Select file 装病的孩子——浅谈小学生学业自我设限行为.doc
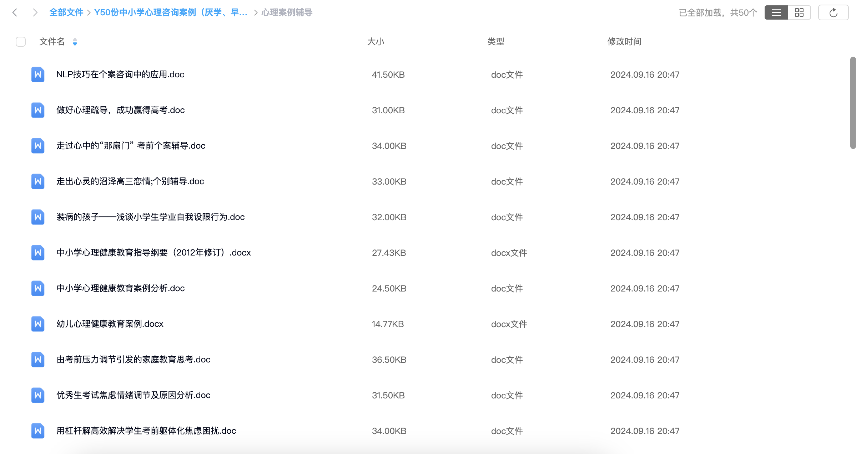856x454 pixels. (151, 217)
